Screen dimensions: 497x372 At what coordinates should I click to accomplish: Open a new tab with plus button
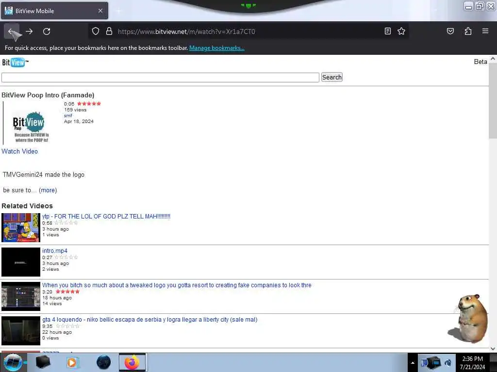[118, 11]
